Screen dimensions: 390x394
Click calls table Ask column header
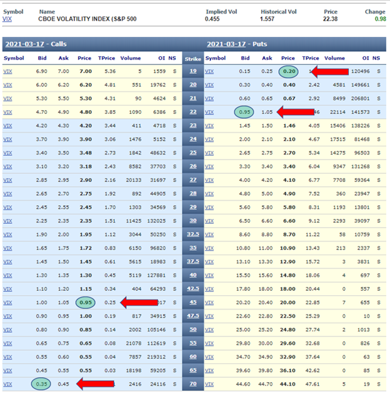[63, 58]
